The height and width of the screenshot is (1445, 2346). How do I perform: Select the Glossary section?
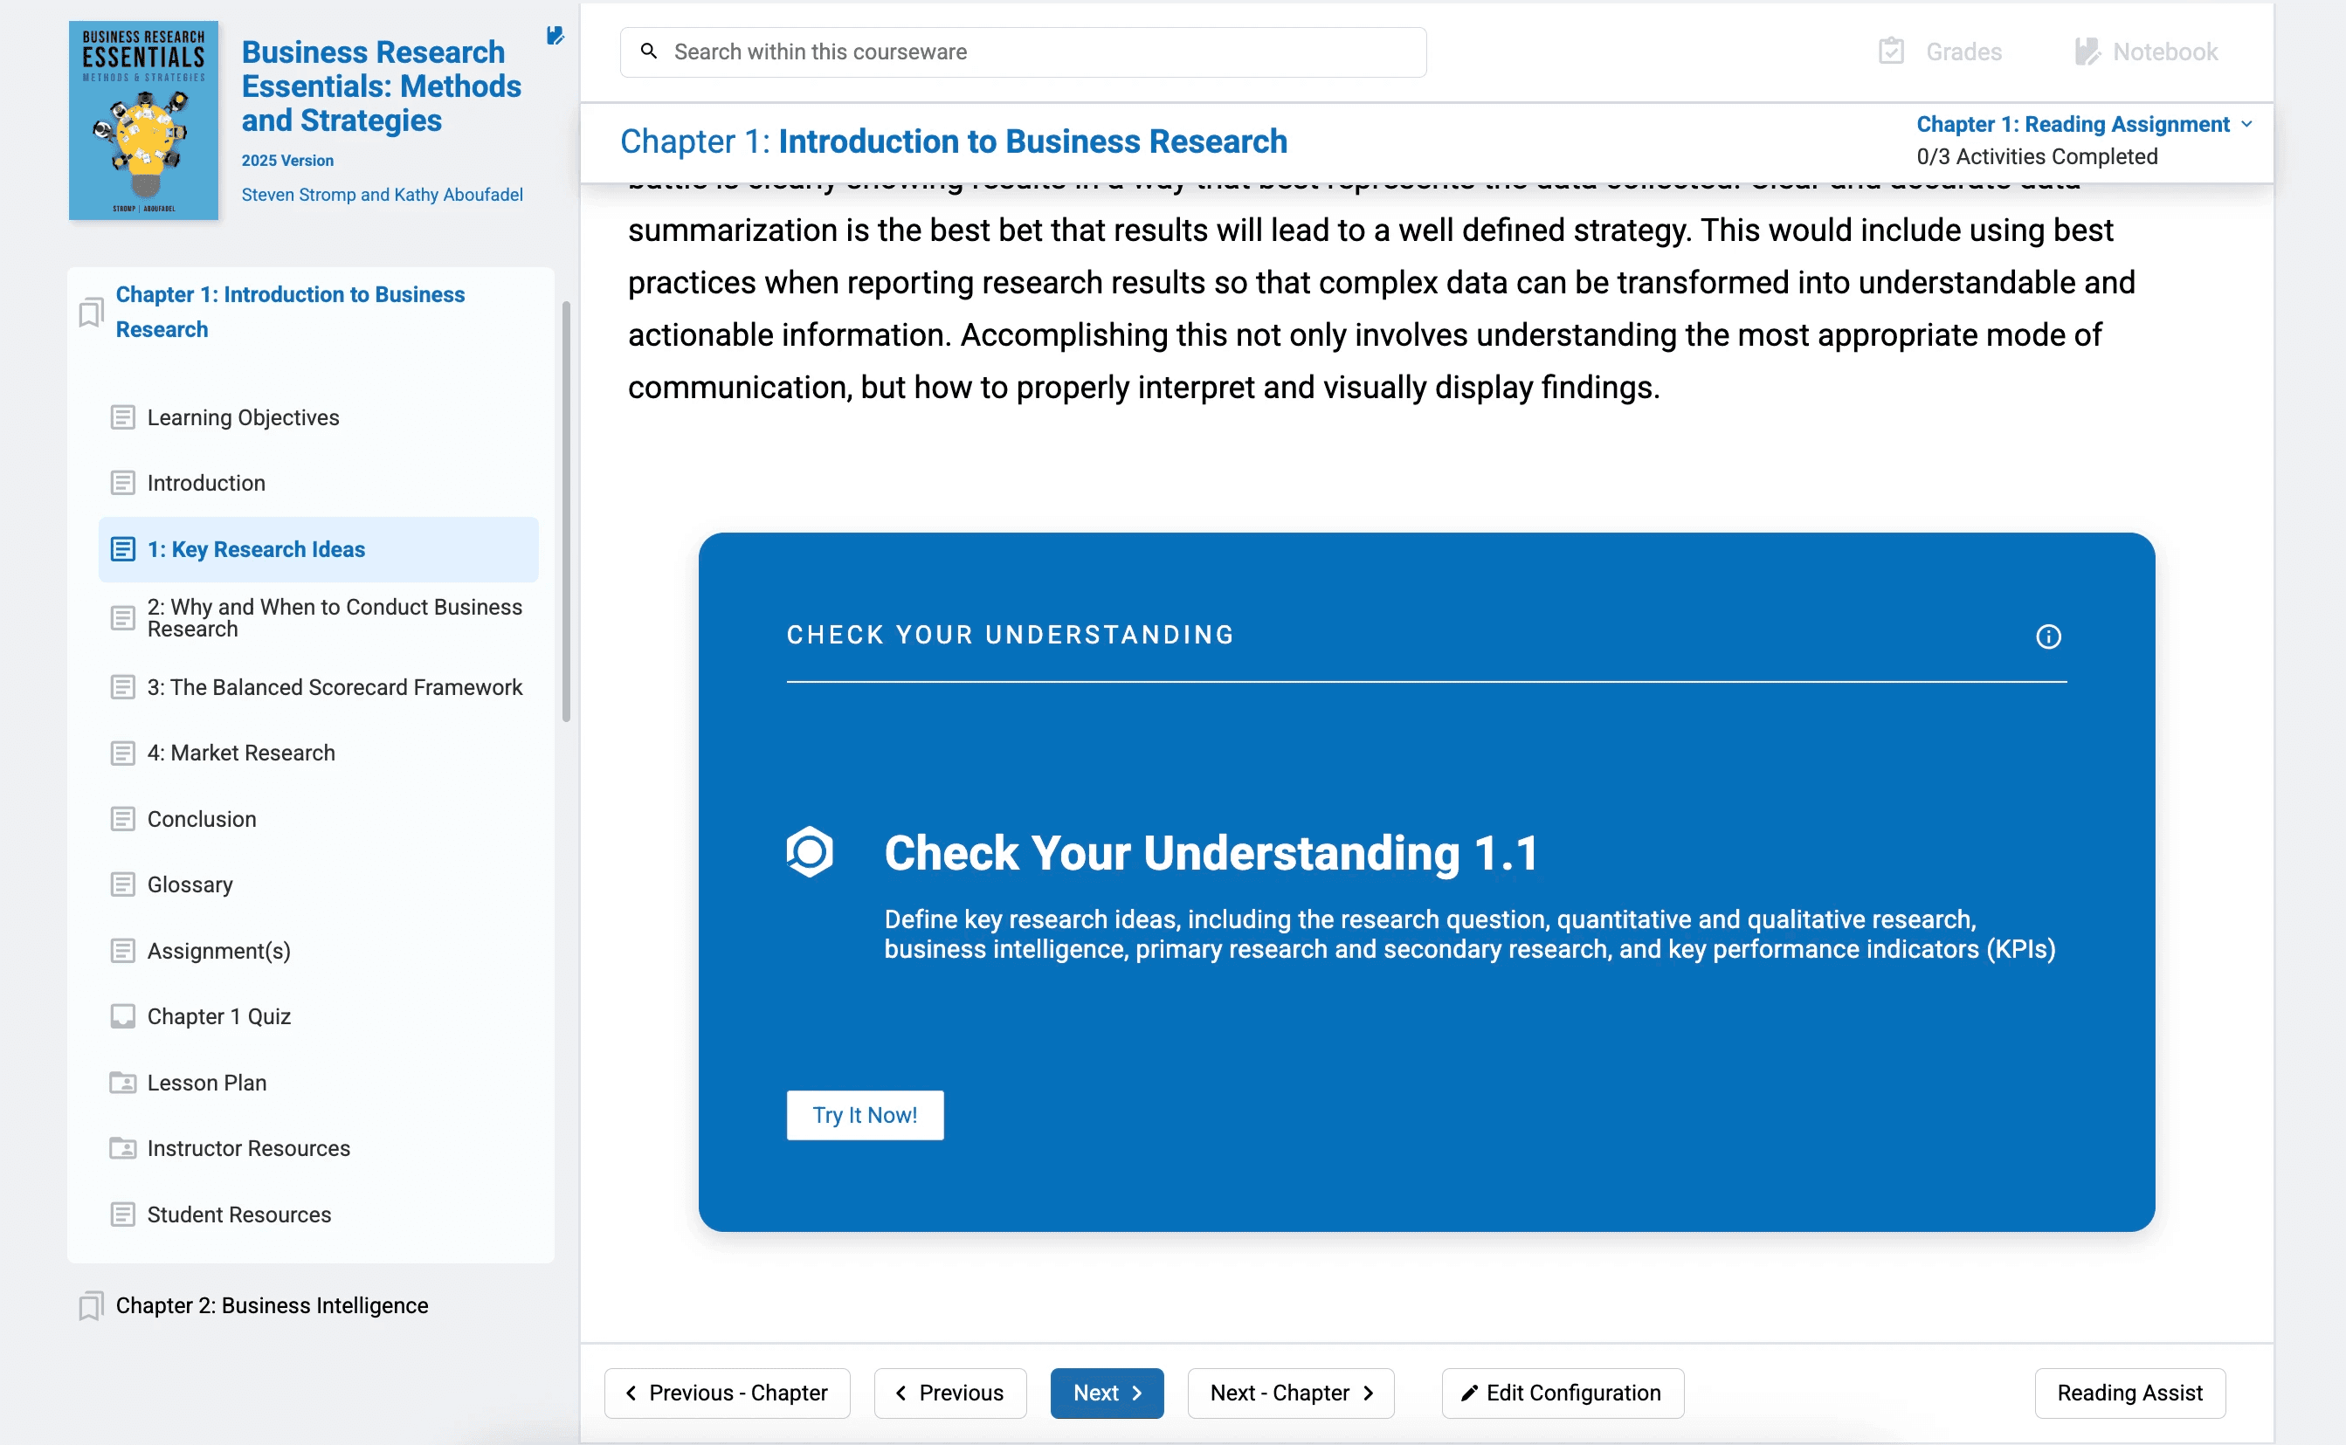point(190,885)
